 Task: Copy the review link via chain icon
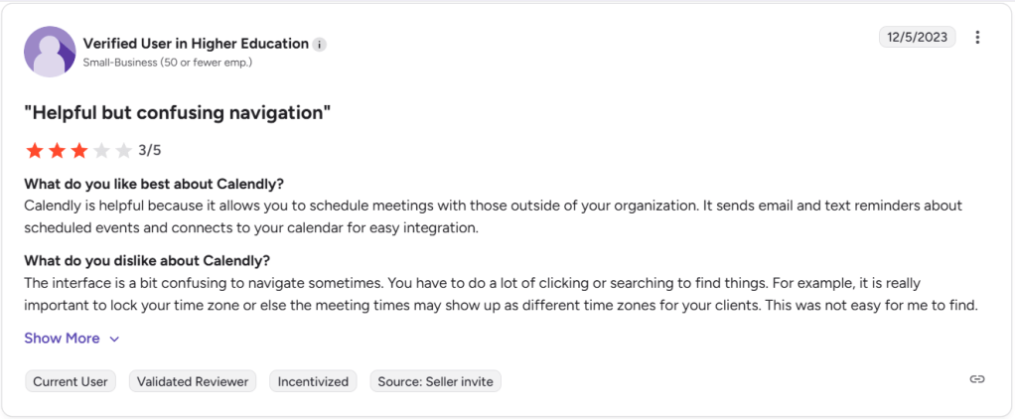tap(977, 379)
